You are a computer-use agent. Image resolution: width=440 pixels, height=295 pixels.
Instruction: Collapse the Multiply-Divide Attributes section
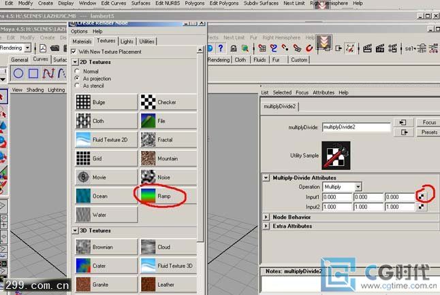pyautogui.click(x=266, y=177)
